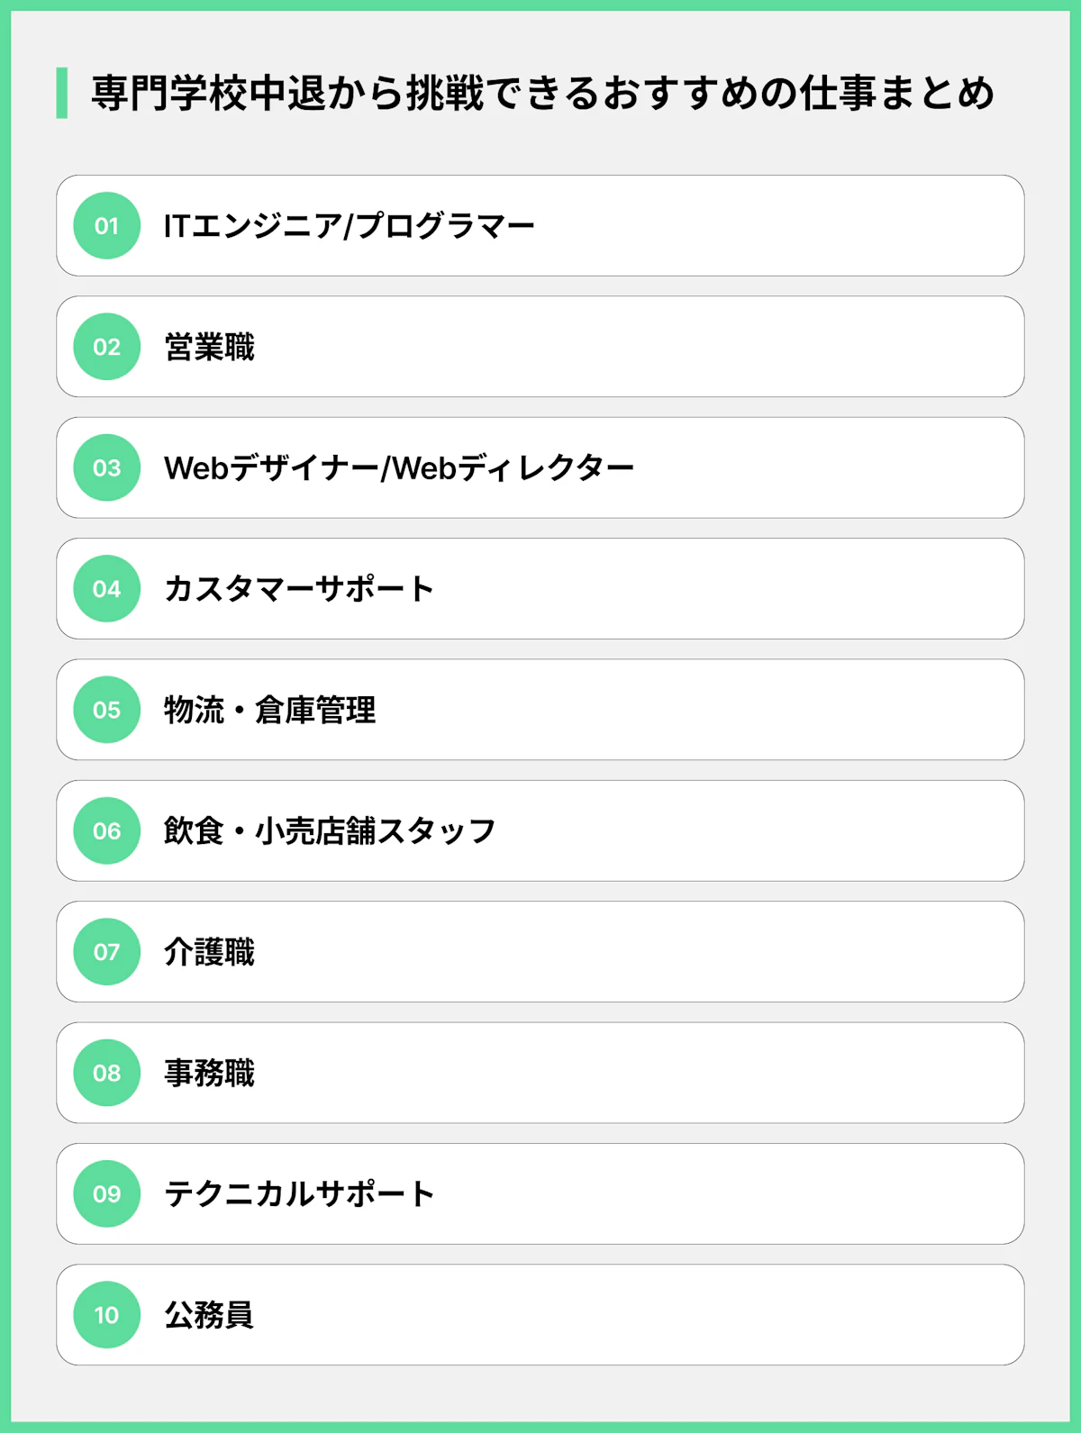Choose the カスタマーサポート entry

298,589
